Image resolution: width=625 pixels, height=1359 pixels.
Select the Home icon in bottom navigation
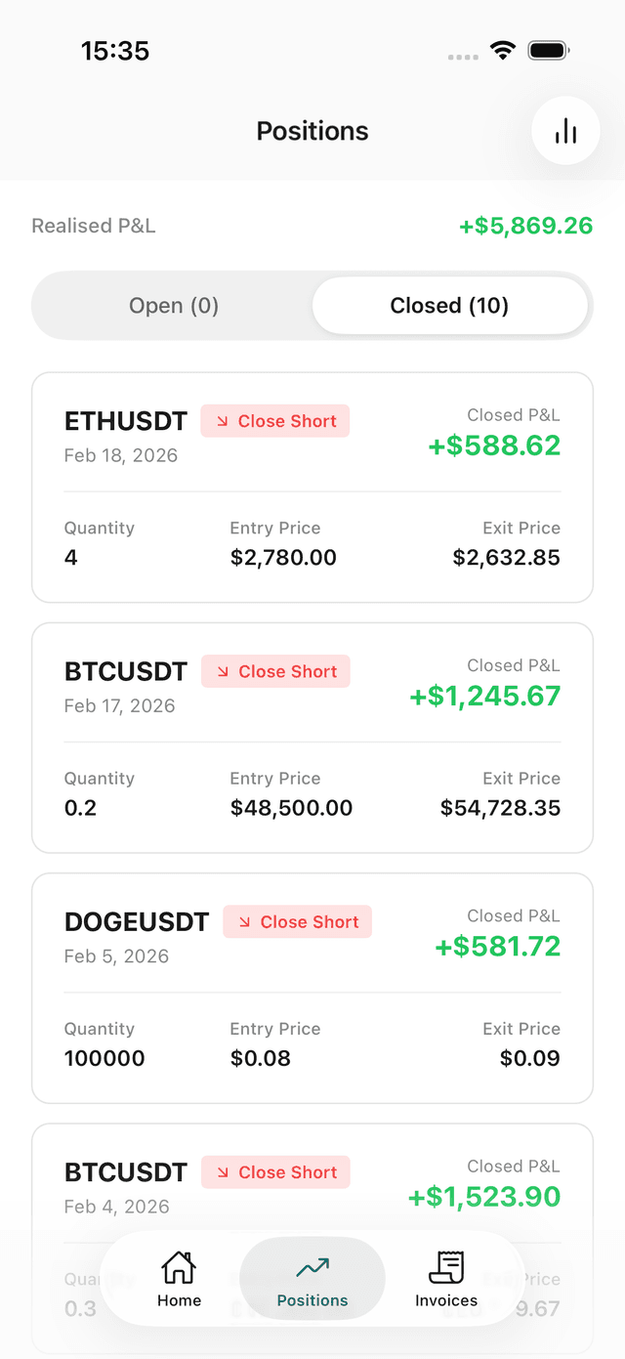[179, 1265]
